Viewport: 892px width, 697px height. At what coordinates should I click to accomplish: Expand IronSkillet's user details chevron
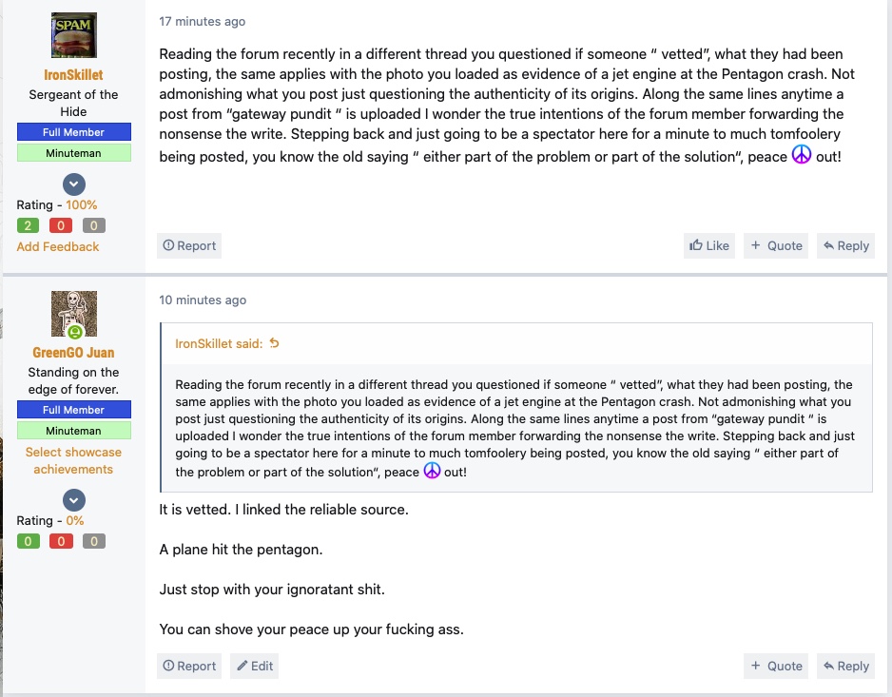coord(74,184)
